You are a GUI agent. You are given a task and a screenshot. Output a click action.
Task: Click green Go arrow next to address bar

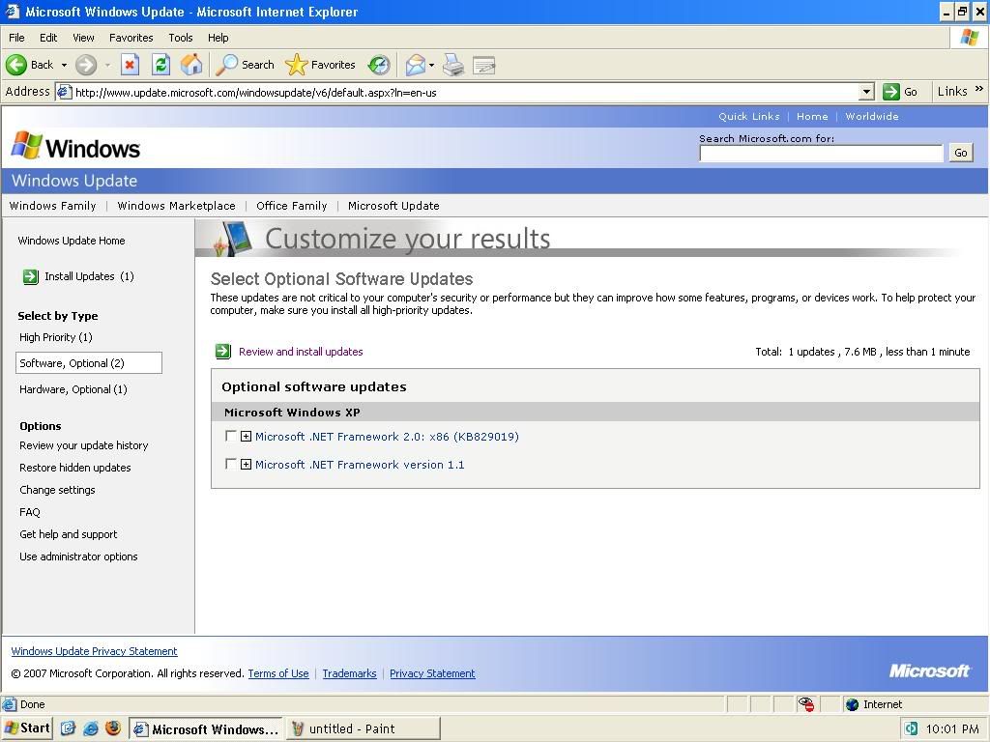[x=890, y=92]
